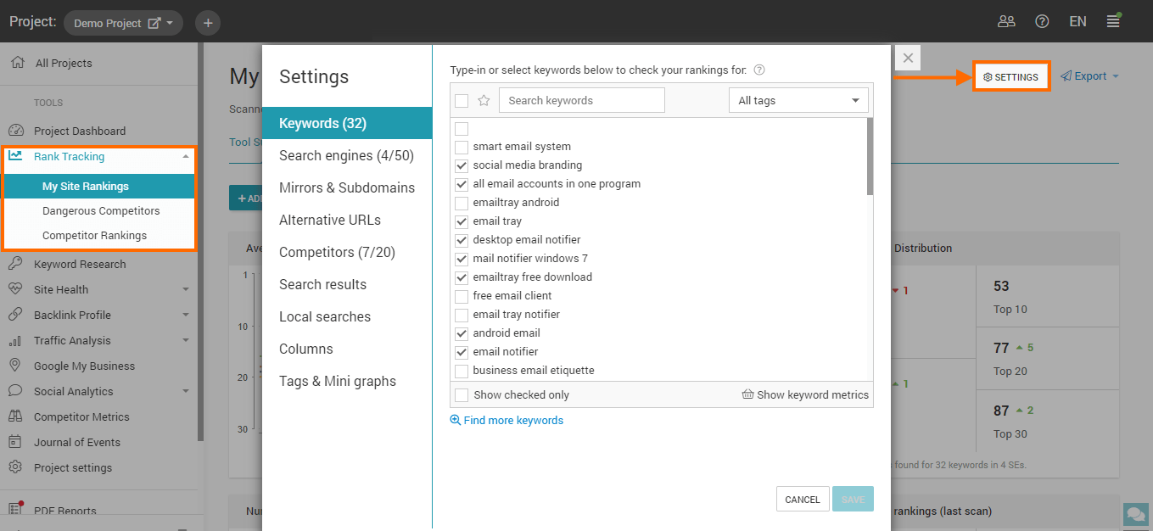Screen dimensions: 1153x531
Task: Open the Competitors (7/20) settings tab
Action: [x=337, y=252]
